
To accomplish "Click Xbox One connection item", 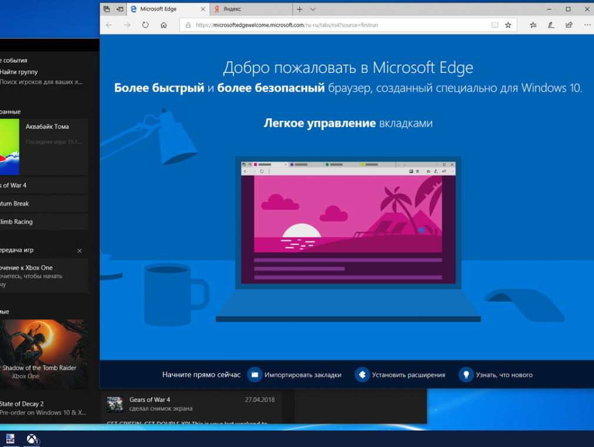I will pyautogui.click(x=44, y=275).
